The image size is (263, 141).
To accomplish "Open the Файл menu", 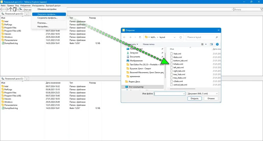I will 3,6.
